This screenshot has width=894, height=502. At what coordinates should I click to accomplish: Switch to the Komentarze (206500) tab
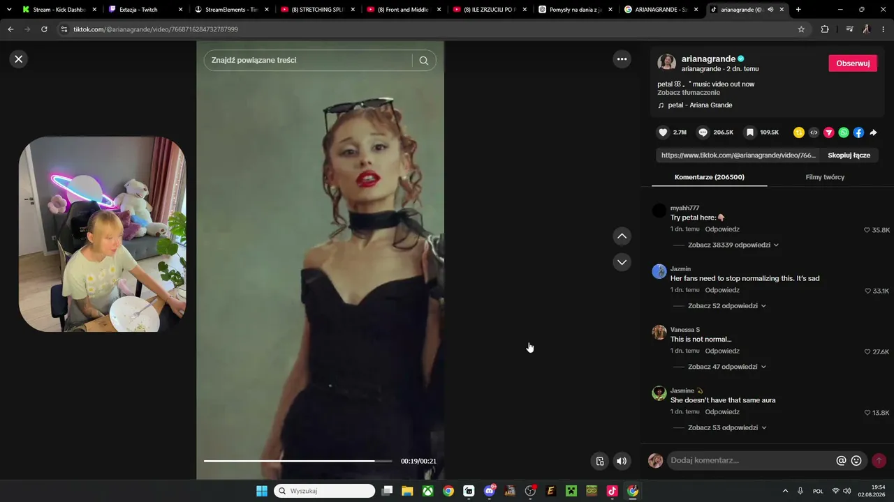coord(709,177)
